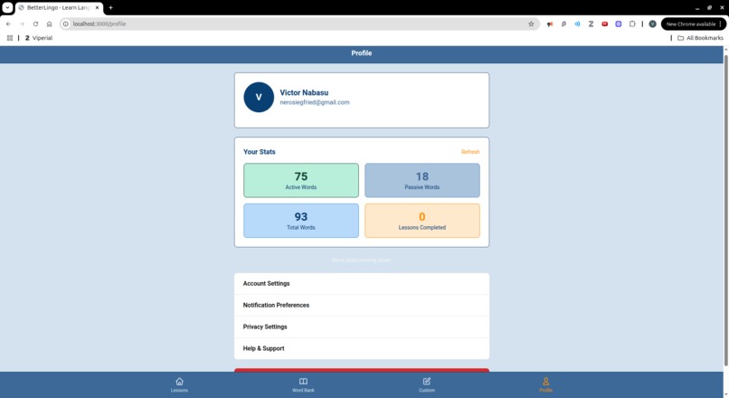This screenshot has height=398, width=729.
Task: Click the Profile page header title
Action: point(361,53)
